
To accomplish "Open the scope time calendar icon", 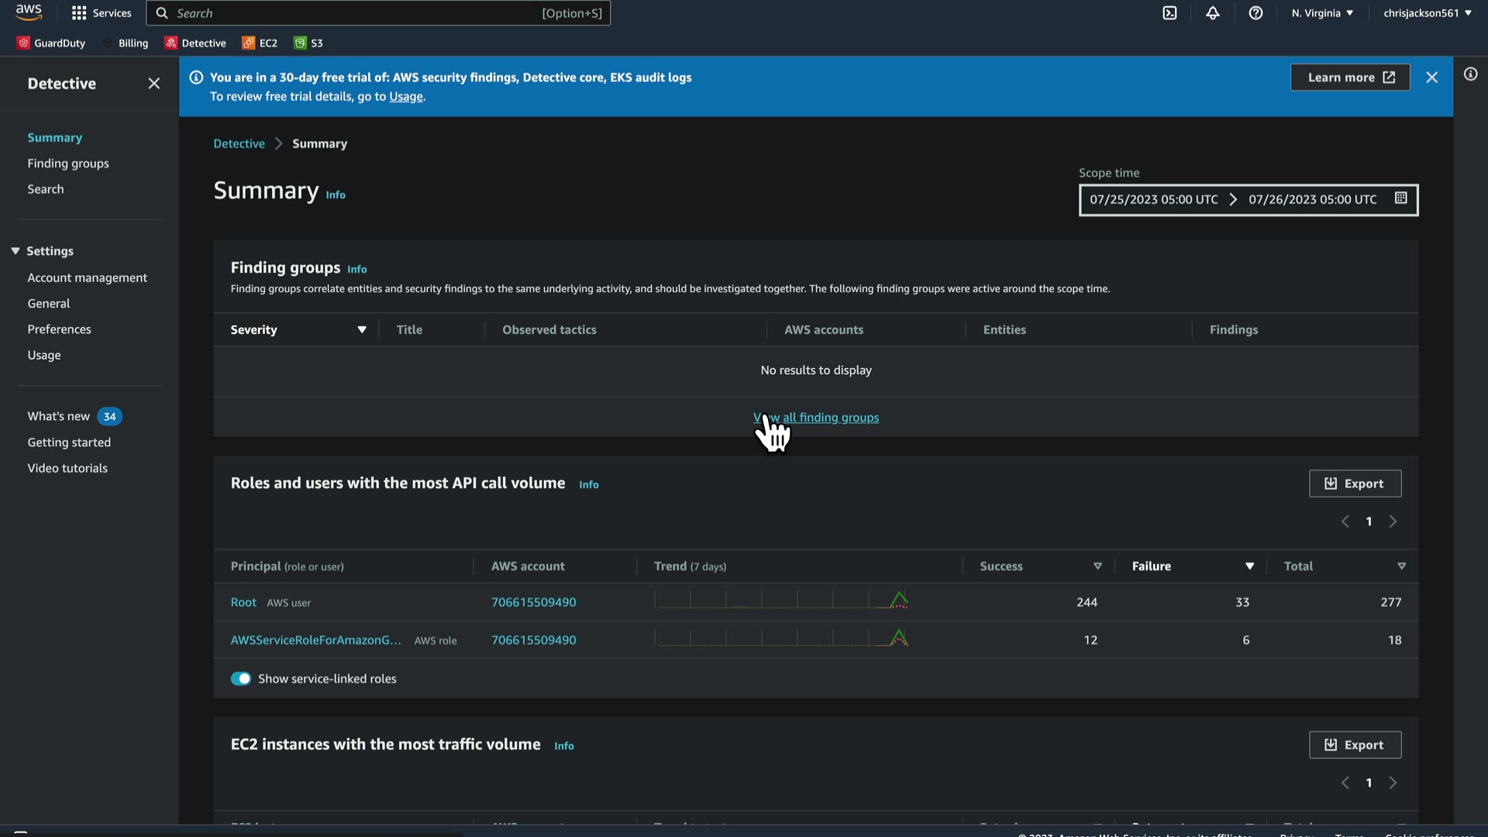I will point(1400,198).
